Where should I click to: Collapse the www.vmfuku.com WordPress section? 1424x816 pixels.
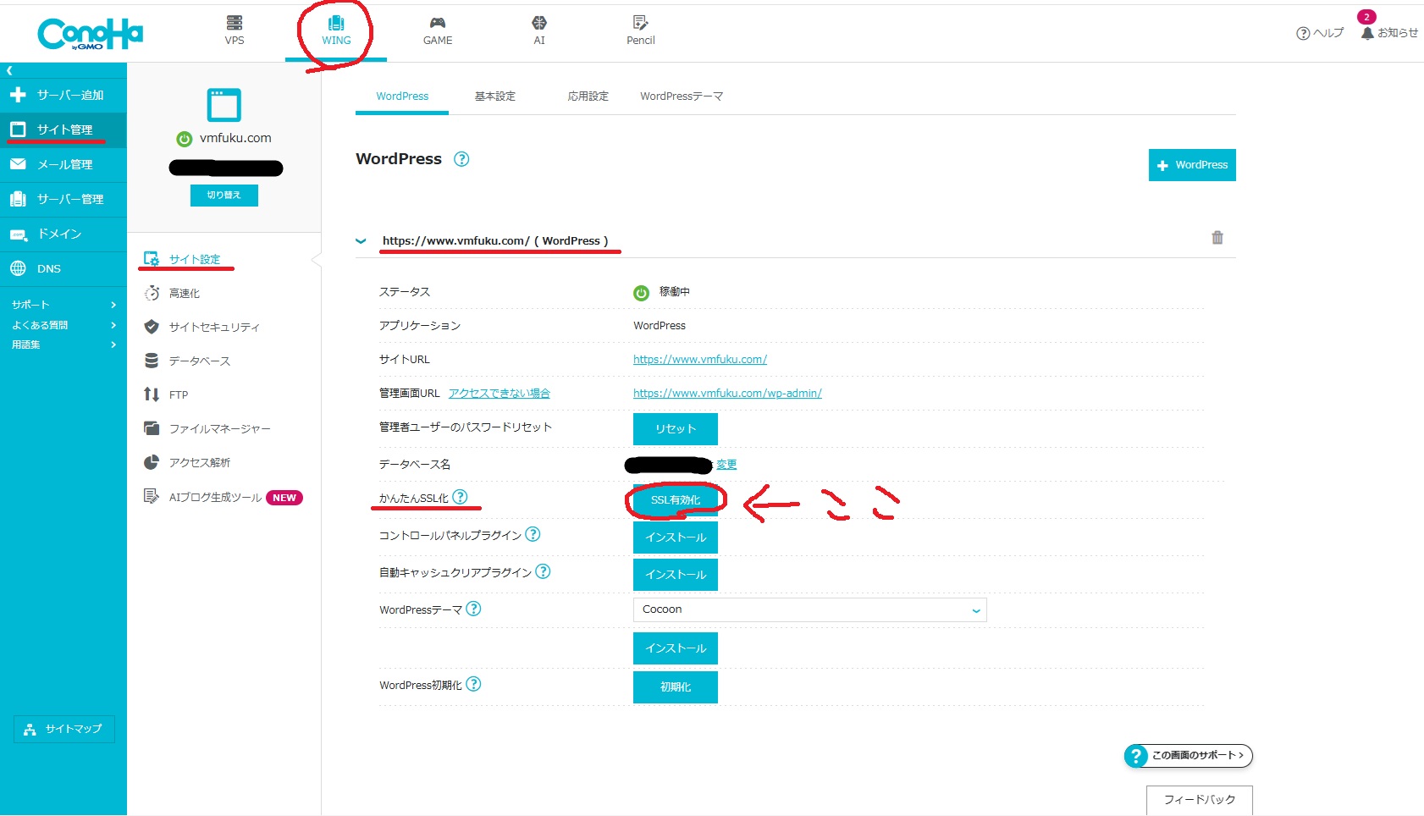point(361,241)
